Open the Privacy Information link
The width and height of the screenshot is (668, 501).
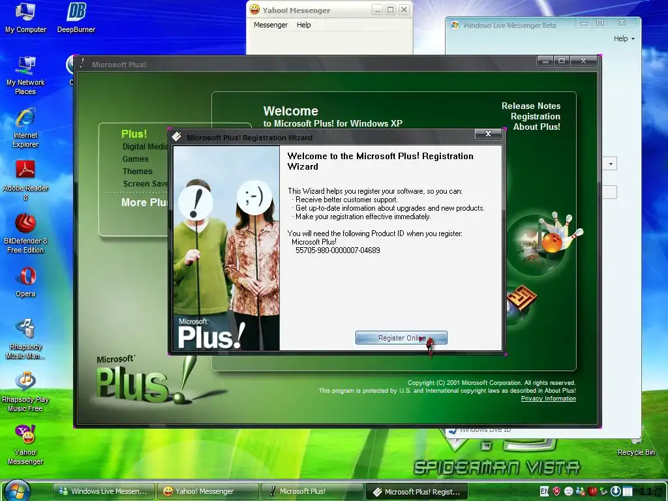click(x=548, y=399)
